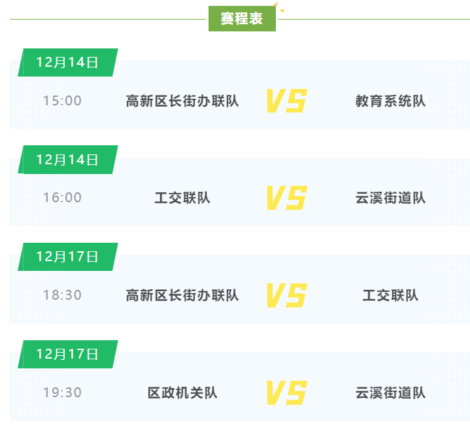
Task: Select the 12月17日 badge above the 18:30 match
Action: click(67, 256)
